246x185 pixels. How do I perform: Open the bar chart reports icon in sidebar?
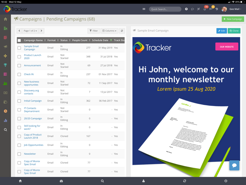(5, 121)
